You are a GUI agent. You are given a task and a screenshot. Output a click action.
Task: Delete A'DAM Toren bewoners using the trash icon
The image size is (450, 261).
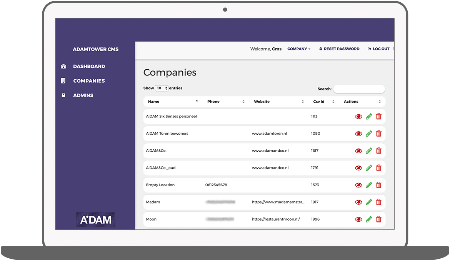[379, 134]
